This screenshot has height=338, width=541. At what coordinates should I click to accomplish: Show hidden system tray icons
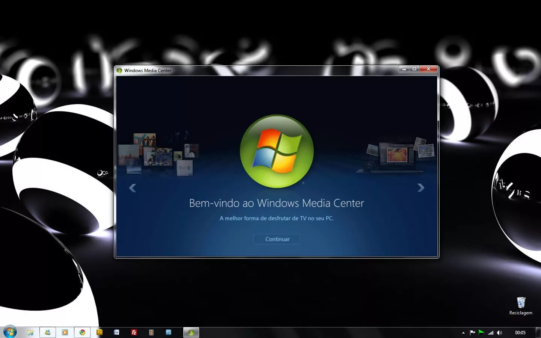pyautogui.click(x=463, y=333)
